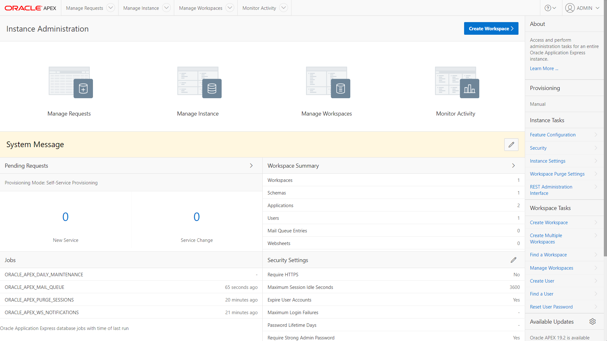Viewport: 607px width, 341px height.
Task: Select ORACLE_APEX_DAILY_MAINTENANCE job row
Action: click(x=131, y=274)
